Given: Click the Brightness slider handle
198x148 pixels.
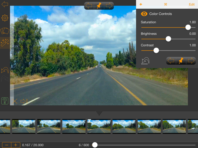Looking at the screenshot, I should [168, 39].
